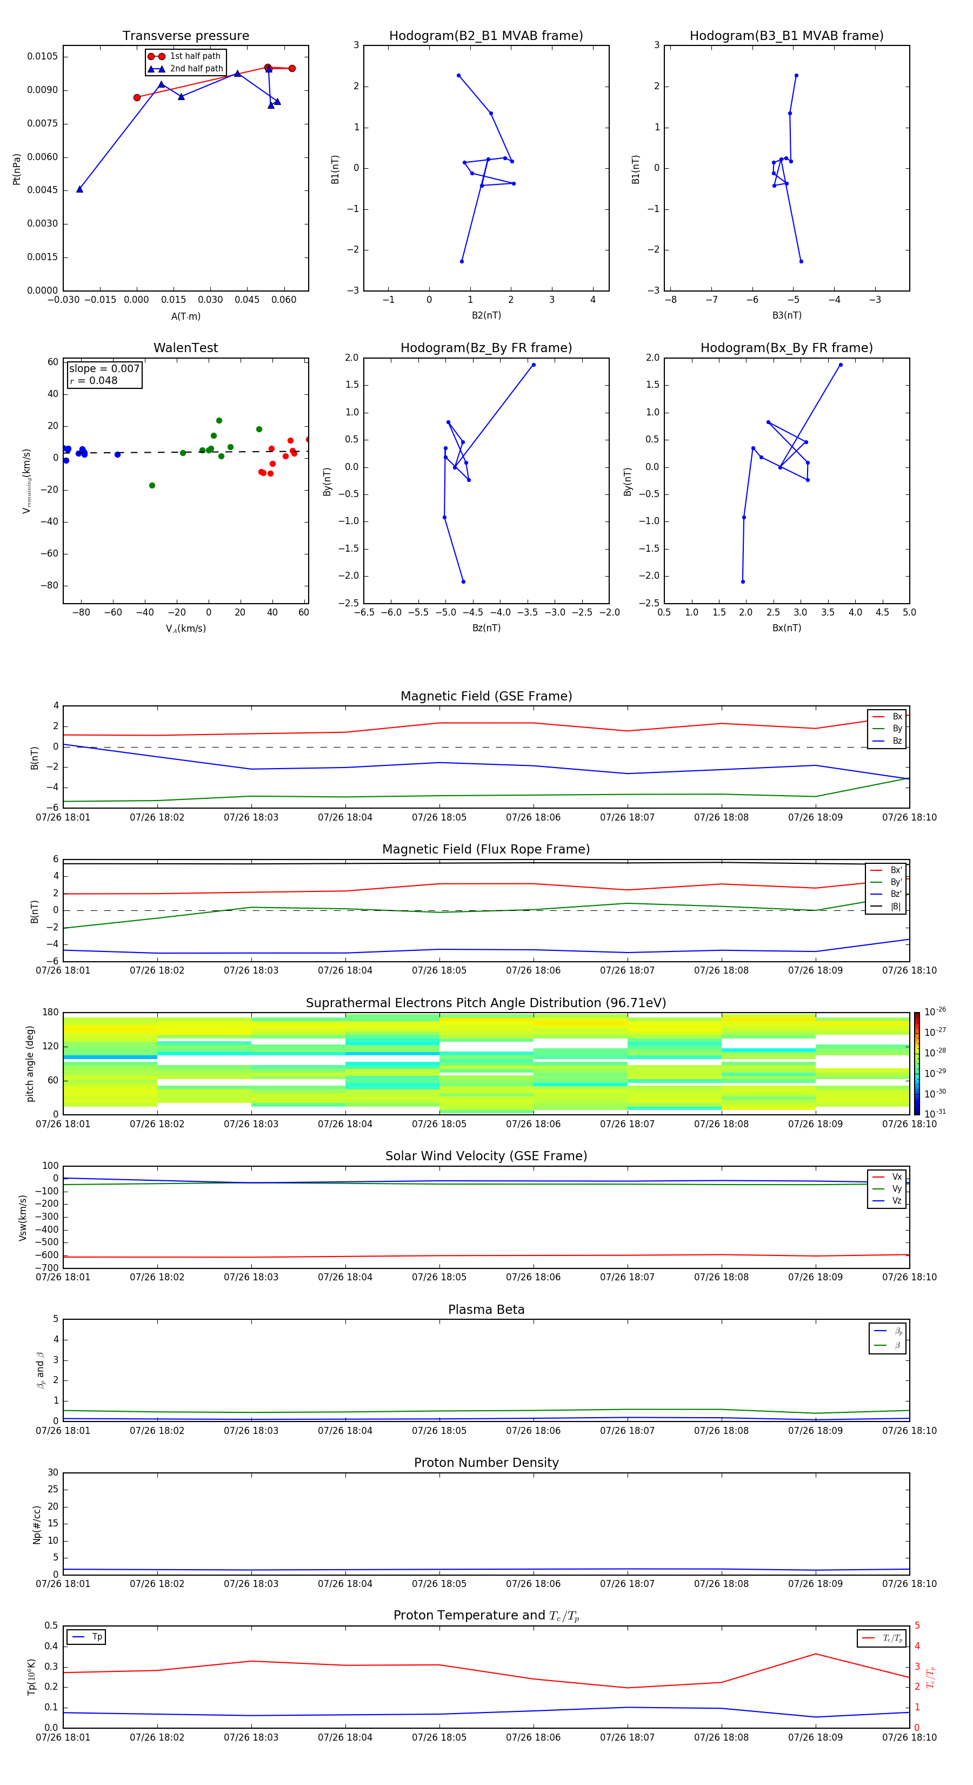Click the 'B3(nT)' axis label
This screenshot has height=1785, width=973.
click(x=787, y=315)
